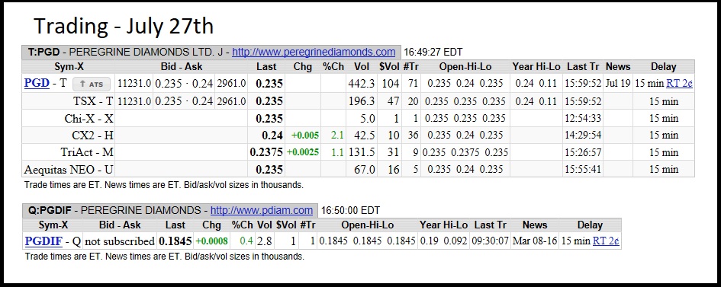Click the TriAct - M row label
Viewport: 721px width, 287px height.
(87, 152)
